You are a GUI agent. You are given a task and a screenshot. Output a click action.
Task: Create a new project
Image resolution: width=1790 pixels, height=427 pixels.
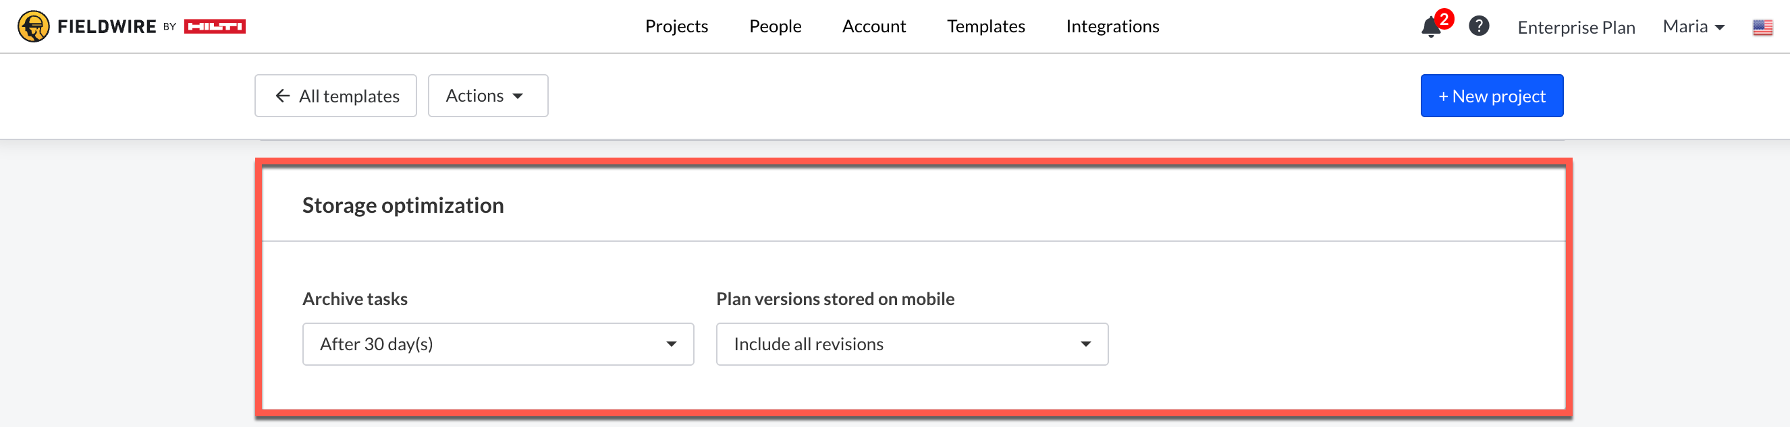[x=1491, y=96]
